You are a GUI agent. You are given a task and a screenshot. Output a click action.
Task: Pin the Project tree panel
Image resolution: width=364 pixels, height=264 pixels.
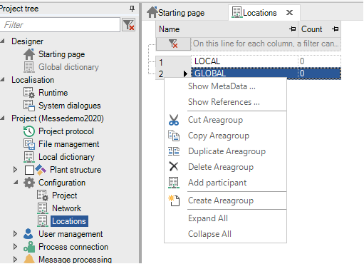(132, 9)
